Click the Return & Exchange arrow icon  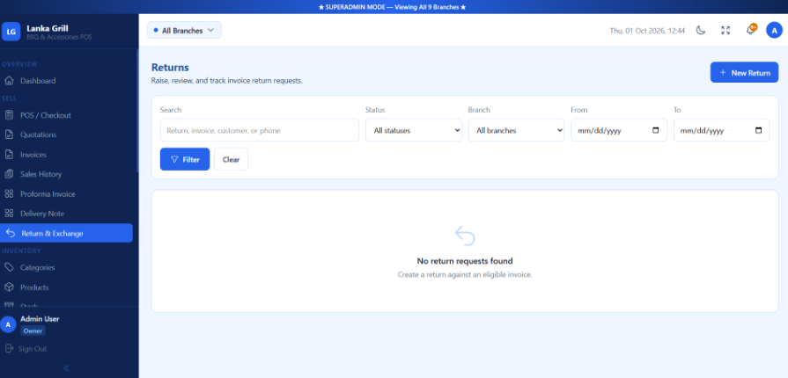point(10,234)
